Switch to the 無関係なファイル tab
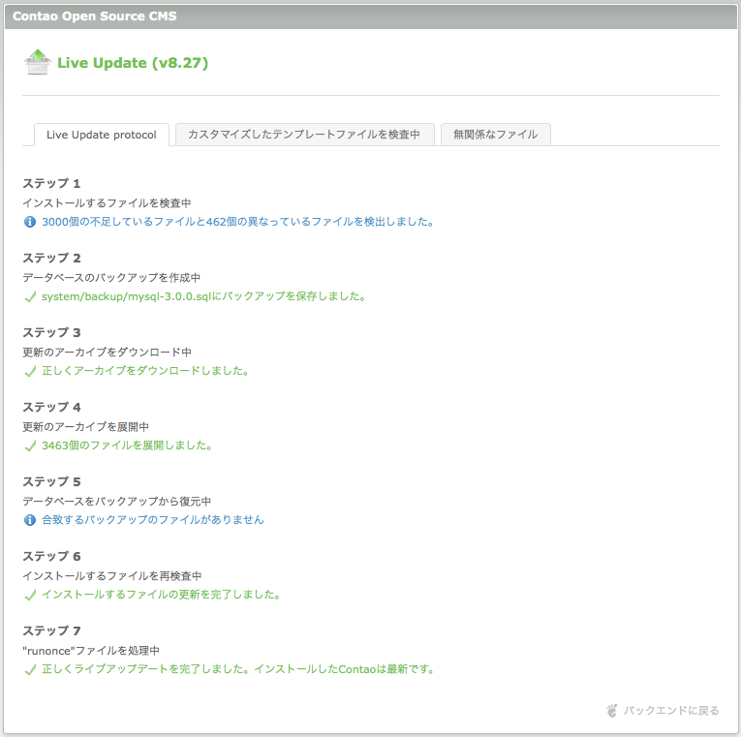The image size is (741, 737). (x=495, y=135)
